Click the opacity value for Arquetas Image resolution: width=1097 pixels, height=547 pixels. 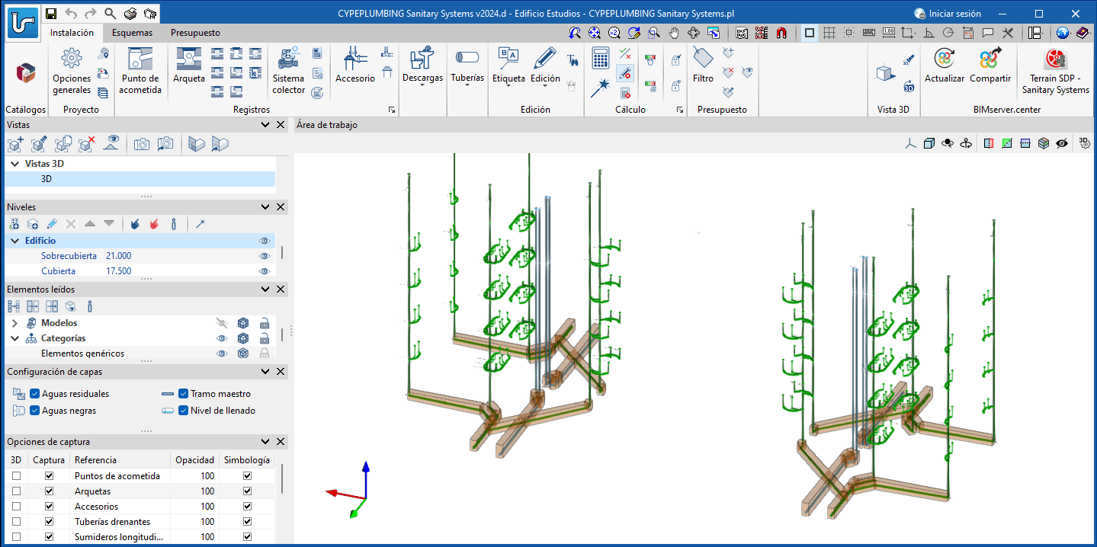[207, 491]
